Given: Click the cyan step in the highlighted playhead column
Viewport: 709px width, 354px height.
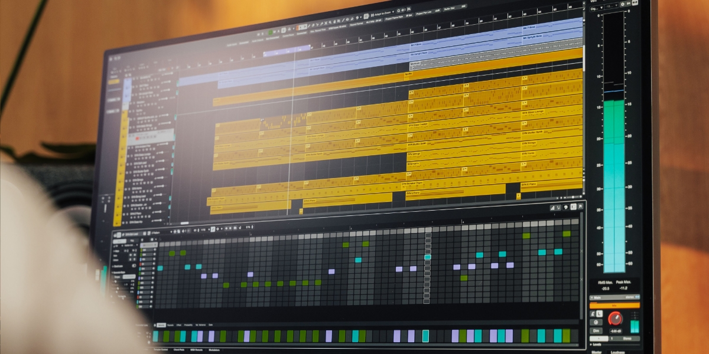Looking at the screenshot, I should click(x=427, y=257).
